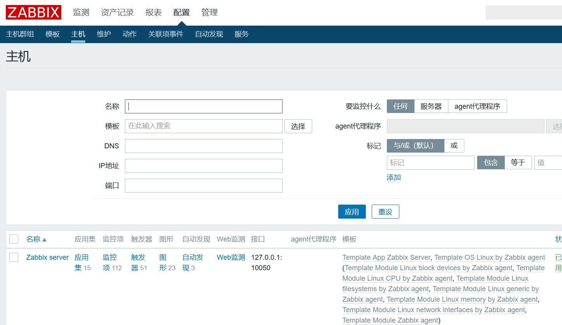The height and width of the screenshot is (325, 562).
Task: Open Template OS Linux by Zabbix agent
Action: [x=490, y=257]
